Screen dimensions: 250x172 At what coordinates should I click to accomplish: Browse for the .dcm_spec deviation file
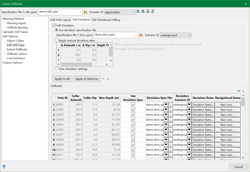pyautogui.click(x=141, y=35)
